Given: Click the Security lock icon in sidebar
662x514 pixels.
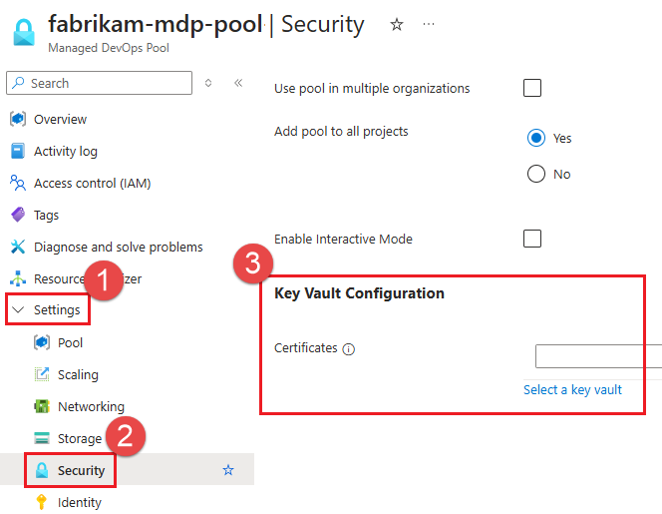Looking at the screenshot, I should [42, 470].
